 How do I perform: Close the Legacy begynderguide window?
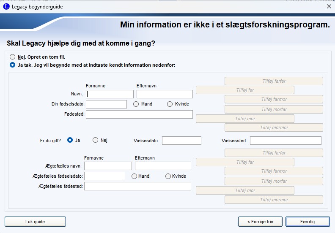329,7
